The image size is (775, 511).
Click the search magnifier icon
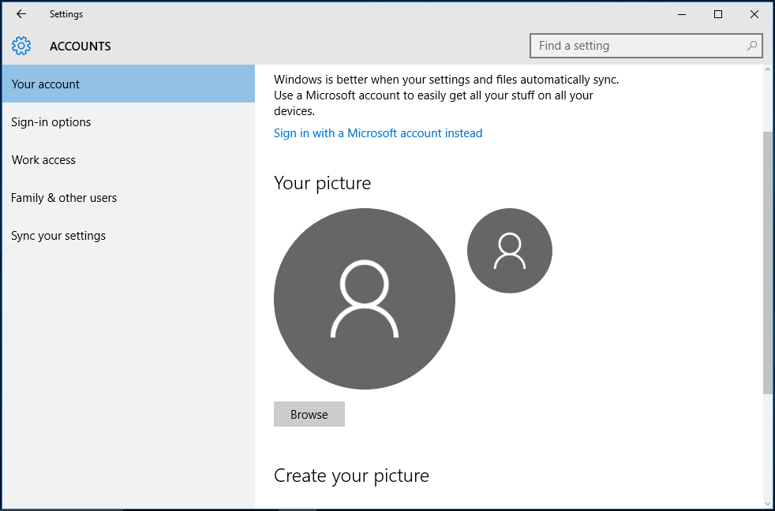(752, 46)
